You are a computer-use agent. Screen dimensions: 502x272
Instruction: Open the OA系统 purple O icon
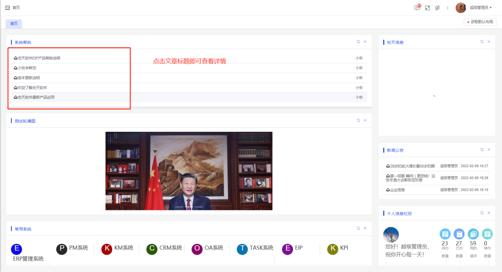(x=197, y=249)
